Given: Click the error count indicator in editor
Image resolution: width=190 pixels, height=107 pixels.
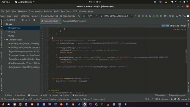Looking at the screenshot, I should tap(175, 29).
